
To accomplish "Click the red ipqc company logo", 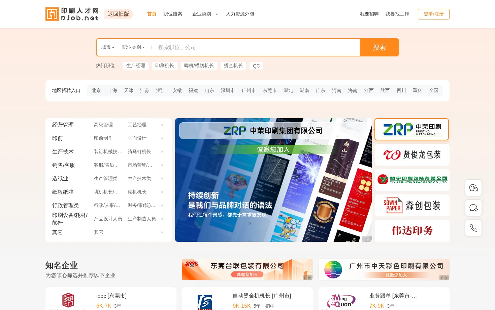I will 68,300.
